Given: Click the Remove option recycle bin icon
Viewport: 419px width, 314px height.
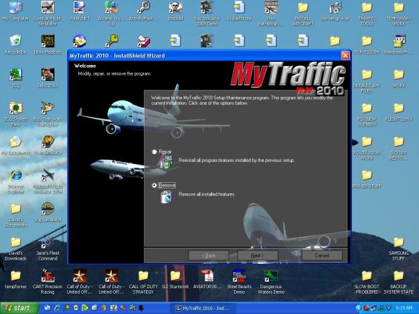Looking at the screenshot, I should pyautogui.click(x=166, y=197).
